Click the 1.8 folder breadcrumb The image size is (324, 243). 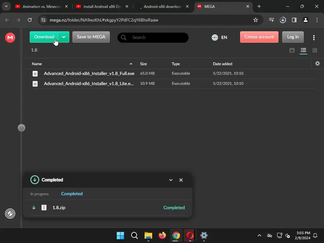coord(34,50)
